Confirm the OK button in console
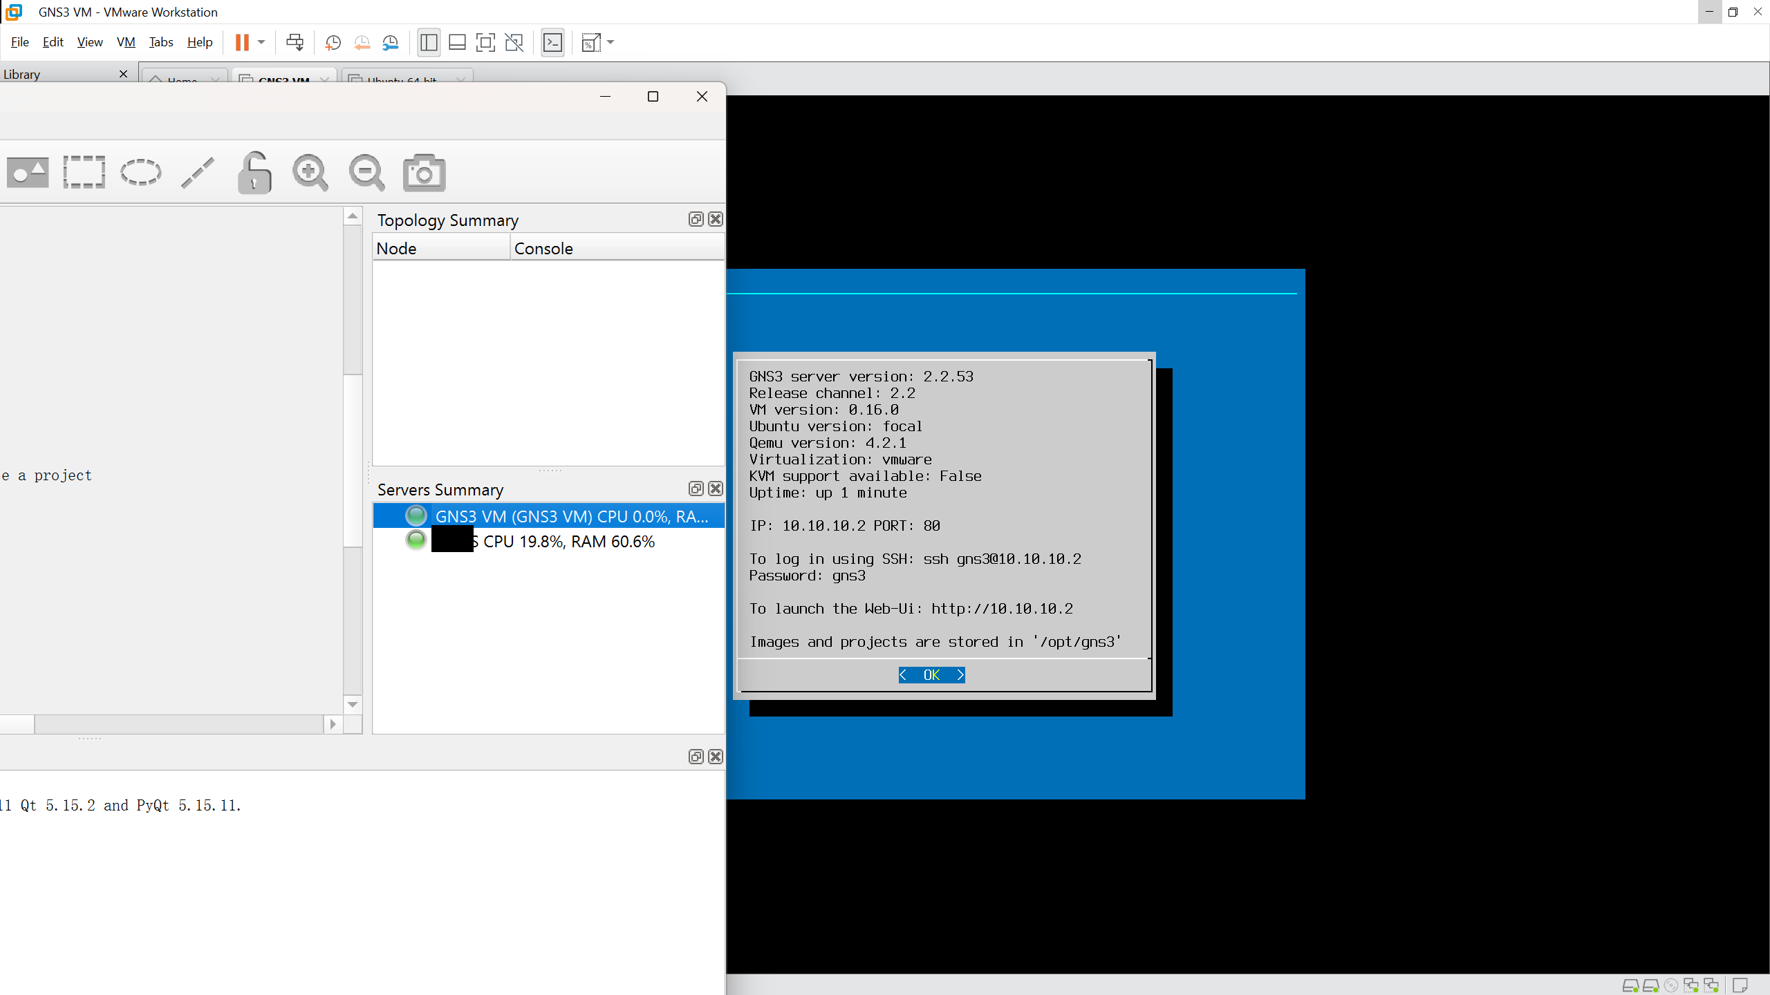Viewport: 1770px width, 995px height. (x=931, y=675)
